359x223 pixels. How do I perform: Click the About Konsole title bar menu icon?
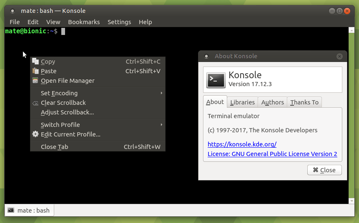206,56
